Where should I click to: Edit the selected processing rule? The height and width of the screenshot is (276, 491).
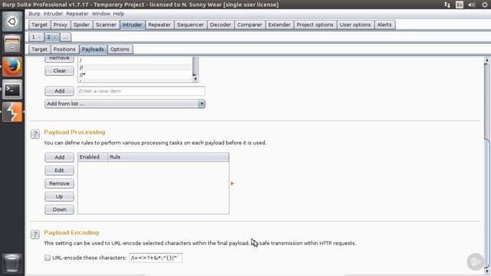pos(60,170)
